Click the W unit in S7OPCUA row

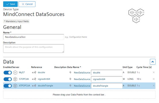click(124, 79)
